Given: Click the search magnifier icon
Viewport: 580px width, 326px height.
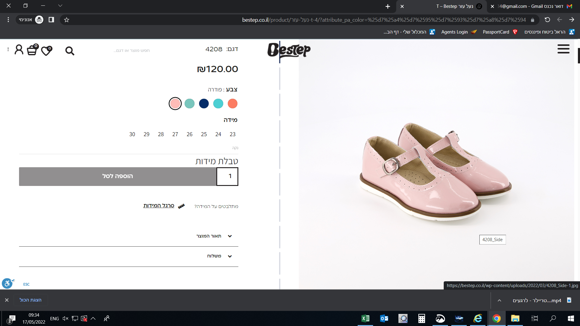Looking at the screenshot, I should coord(70,51).
